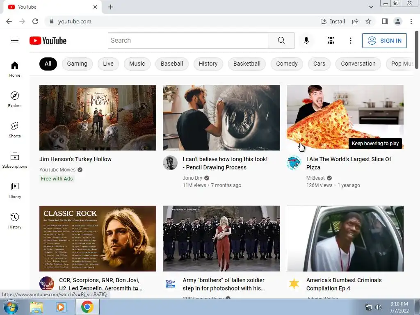Click the youtube.com address bar
The image size is (420, 315).
[x=182, y=21]
